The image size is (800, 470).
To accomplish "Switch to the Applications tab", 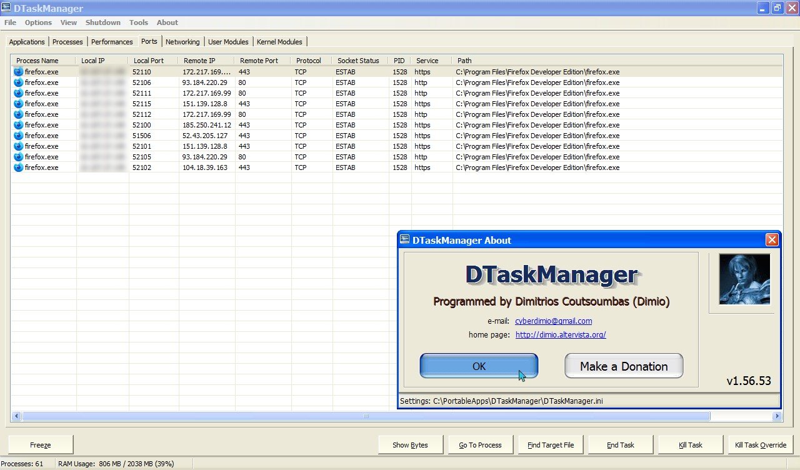I will [27, 42].
